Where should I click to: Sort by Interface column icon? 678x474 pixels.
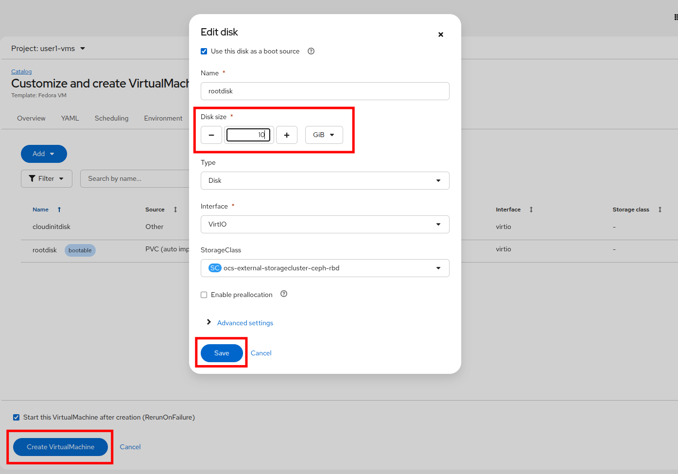531,210
